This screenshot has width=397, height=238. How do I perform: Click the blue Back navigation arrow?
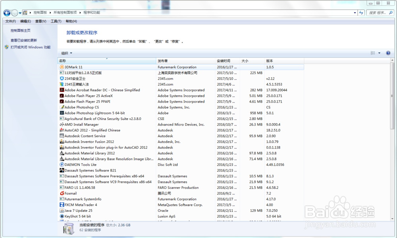tap(7, 13)
